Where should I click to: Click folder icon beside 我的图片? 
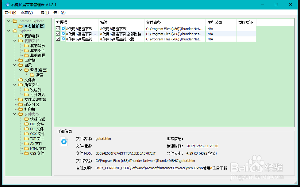click(26, 50)
